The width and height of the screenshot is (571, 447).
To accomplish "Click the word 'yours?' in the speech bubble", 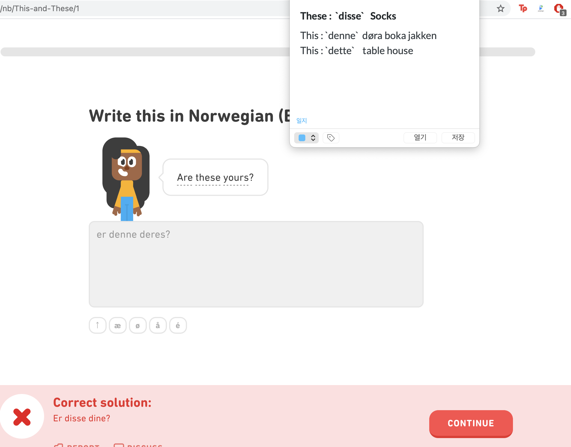I will click(238, 178).
